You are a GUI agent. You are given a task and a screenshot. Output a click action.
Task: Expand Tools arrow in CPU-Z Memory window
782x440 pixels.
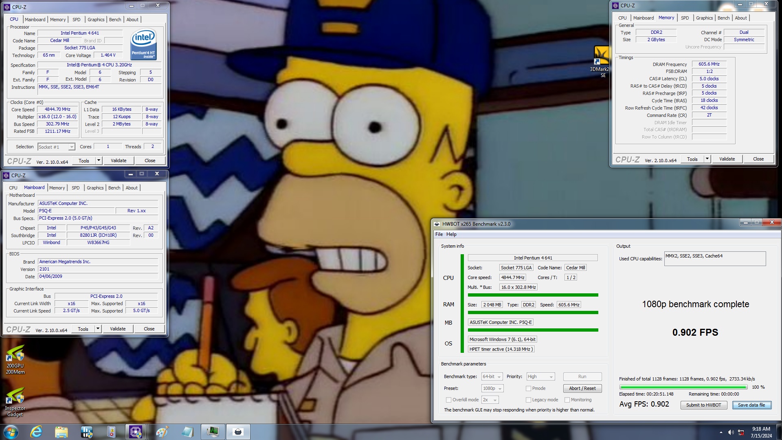click(707, 159)
